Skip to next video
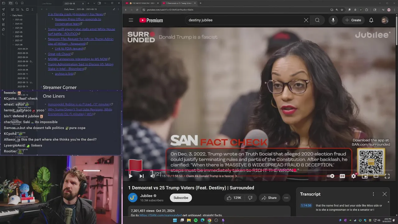The width and height of the screenshot is (398, 224). (141, 176)
